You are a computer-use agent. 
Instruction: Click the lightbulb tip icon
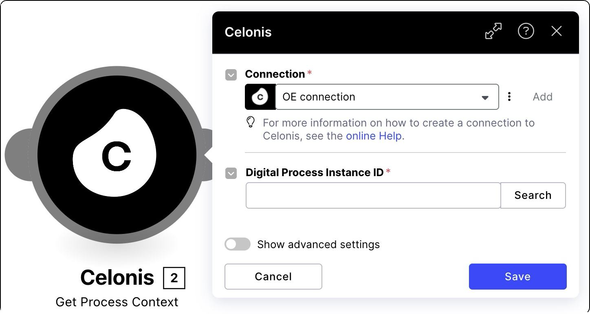coord(251,122)
